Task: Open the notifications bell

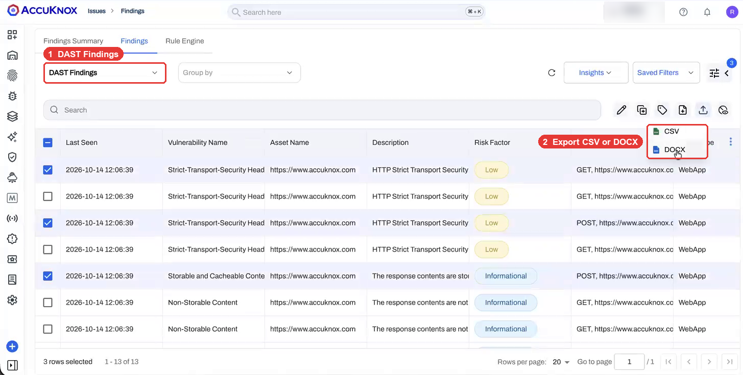Action: (707, 12)
